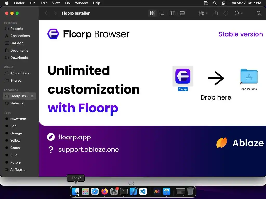Open the File menu

(32, 3)
